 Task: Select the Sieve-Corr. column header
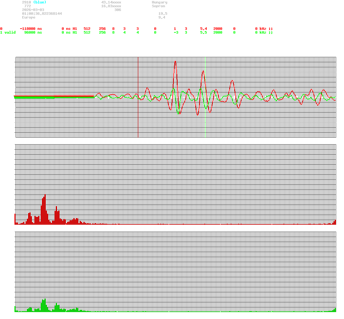[x=30, y=25]
